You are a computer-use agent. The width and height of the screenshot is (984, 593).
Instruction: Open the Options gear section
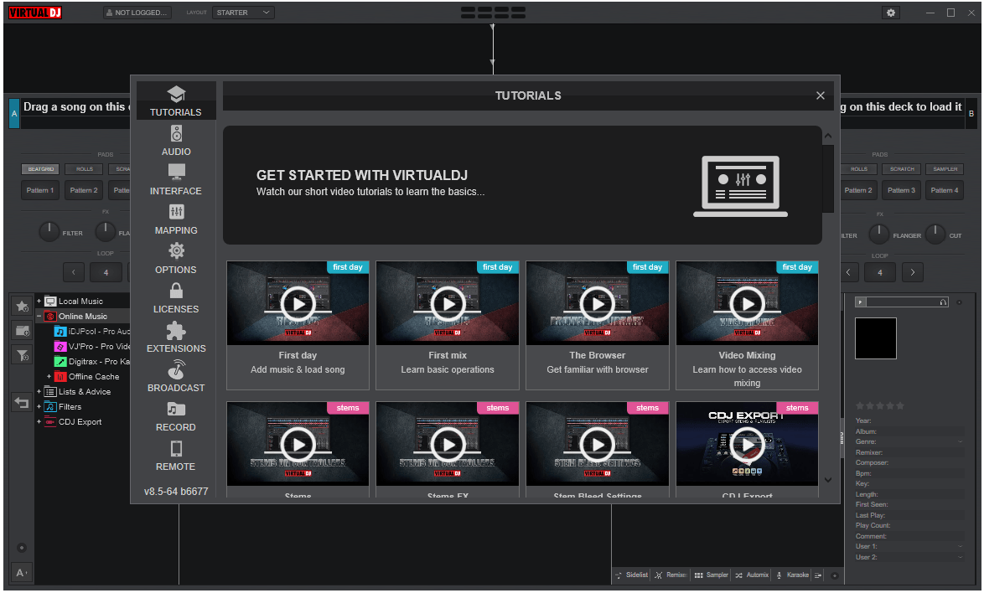click(x=176, y=259)
